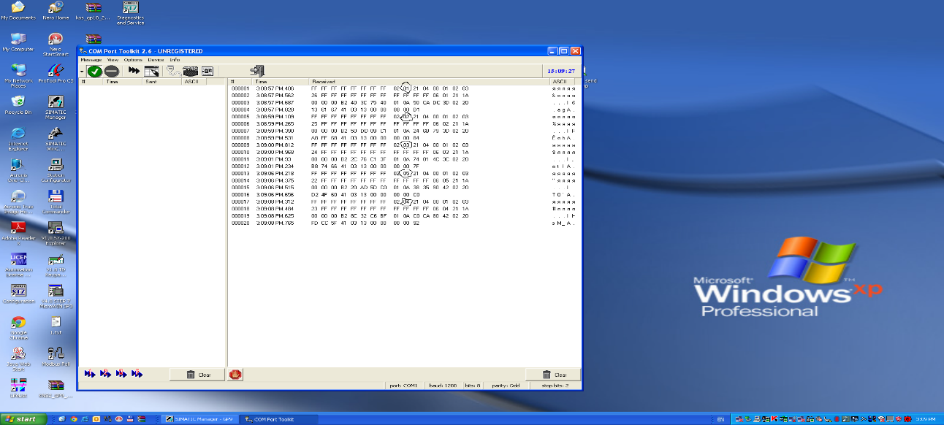Open Total Commander desktop icon

click(56, 202)
